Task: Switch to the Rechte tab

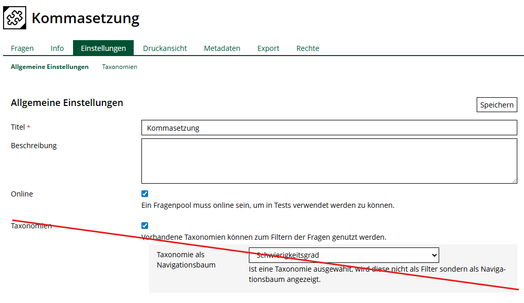Action: click(x=308, y=48)
